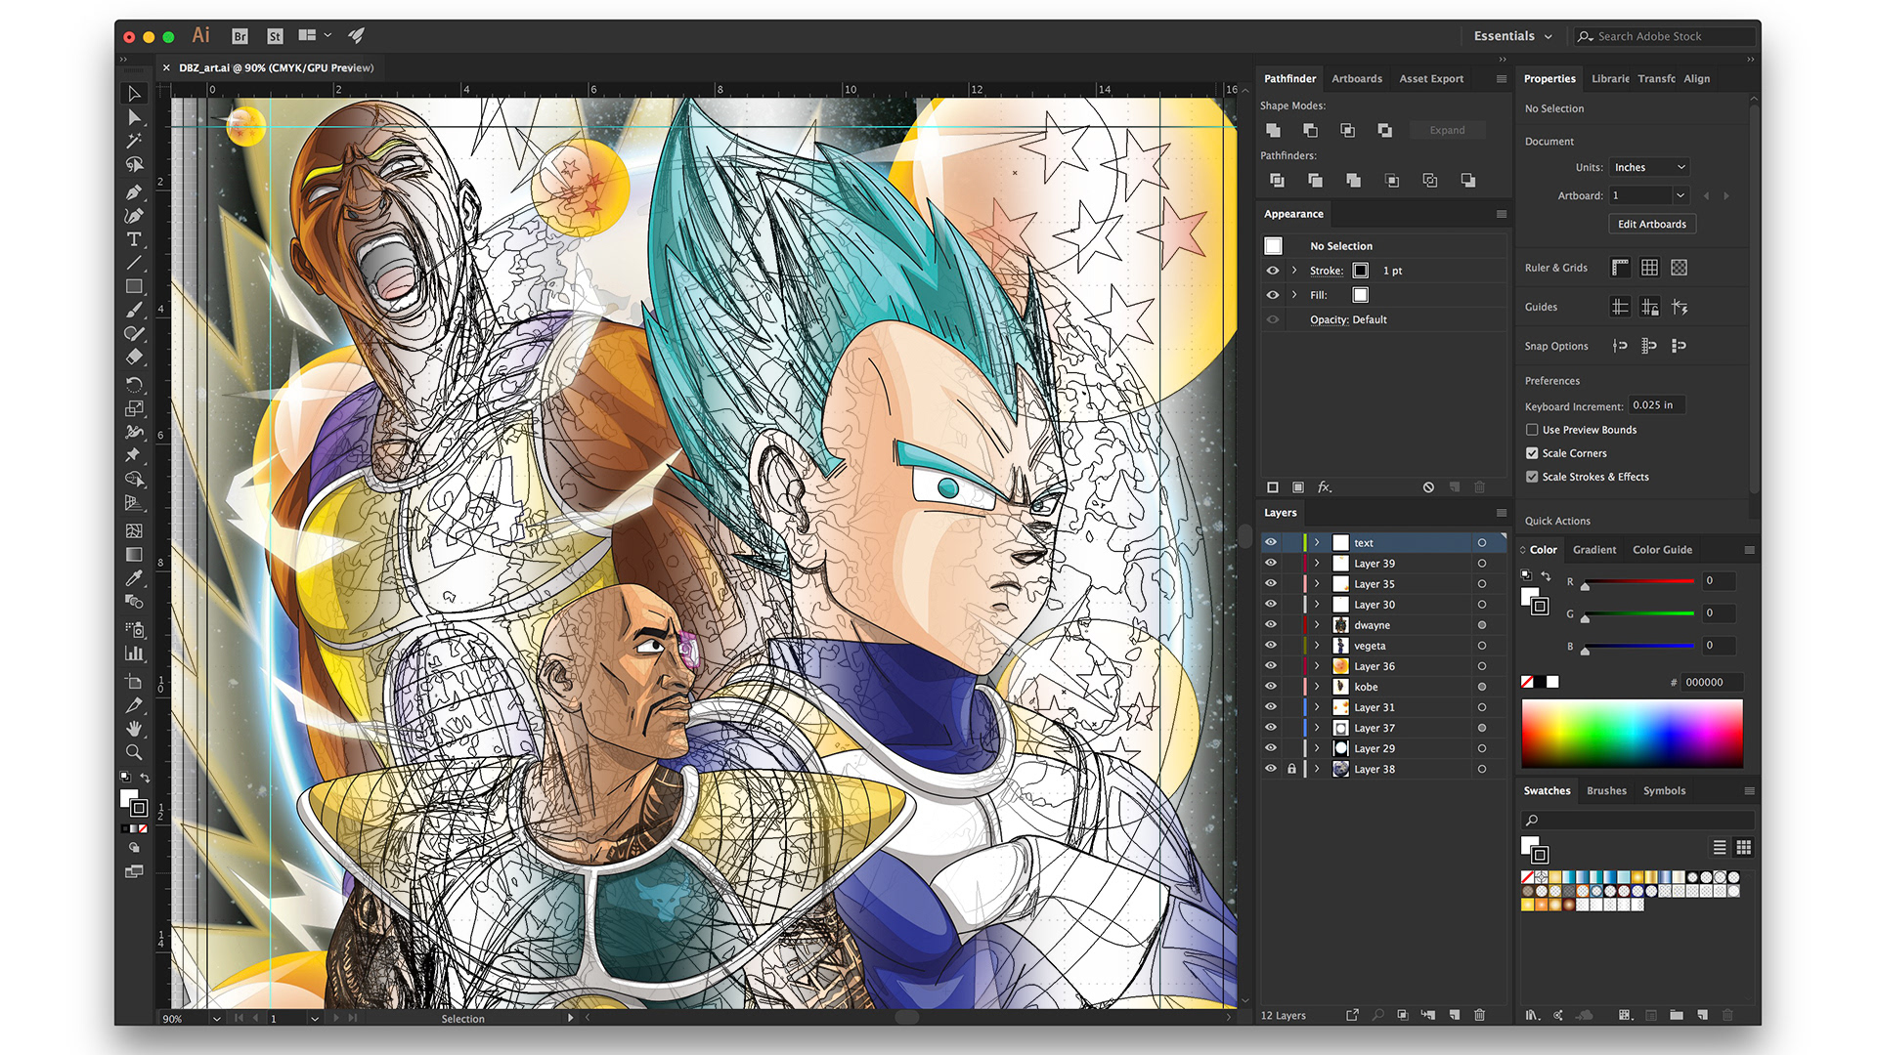Click the Search Adobe Stock field
Viewport: 1877px width, 1055px height.
click(1662, 36)
